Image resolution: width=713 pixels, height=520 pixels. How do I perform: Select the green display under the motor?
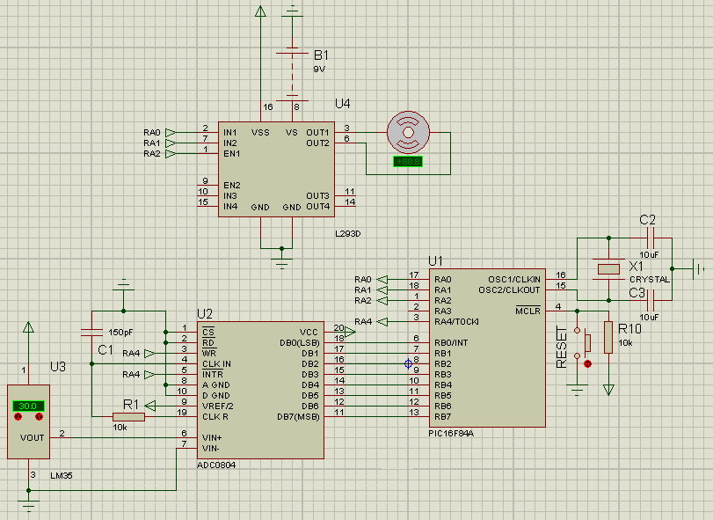pyautogui.click(x=410, y=163)
